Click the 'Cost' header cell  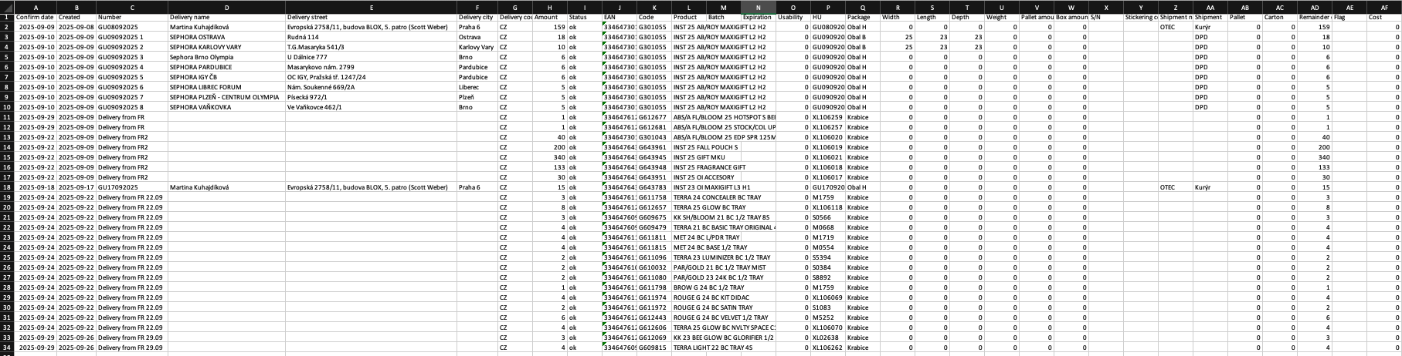[x=1383, y=17]
